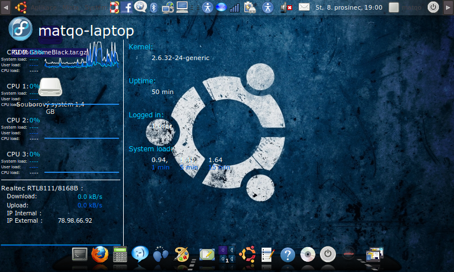This screenshot has width=454, height=272.
Task: Open the lifebuoy help icon in top panel
Action: (x=113, y=7)
